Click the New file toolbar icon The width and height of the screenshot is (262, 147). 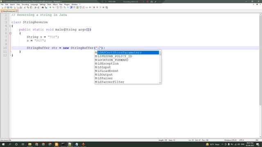click(2, 7)
